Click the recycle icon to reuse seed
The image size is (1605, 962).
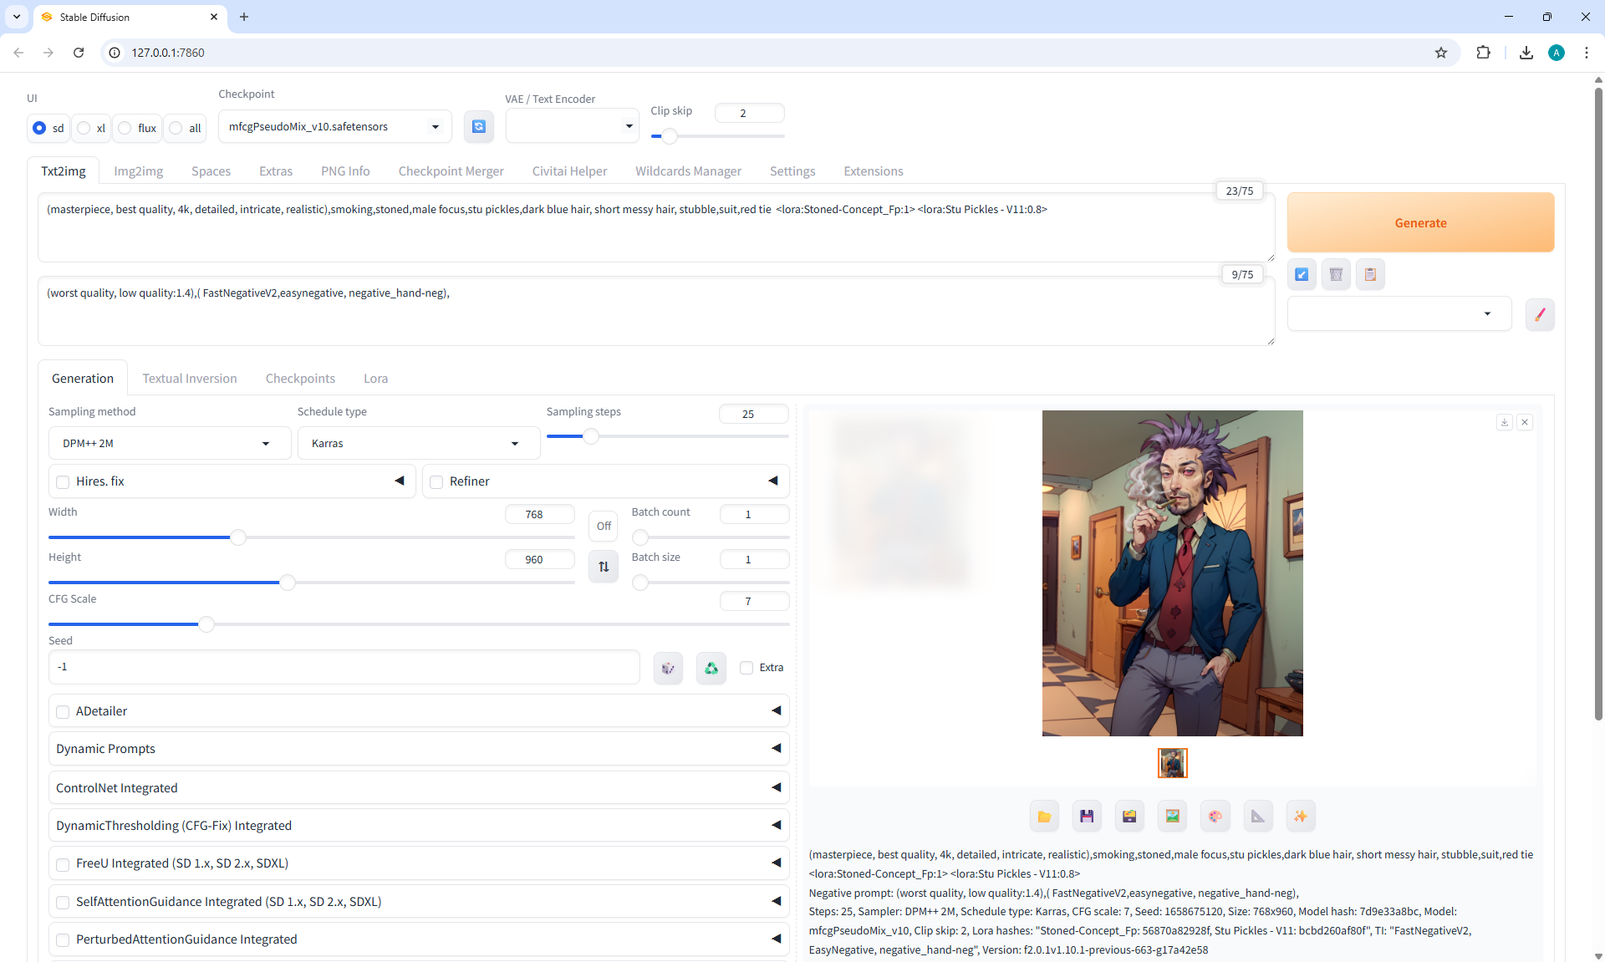(x=711, y=668)
